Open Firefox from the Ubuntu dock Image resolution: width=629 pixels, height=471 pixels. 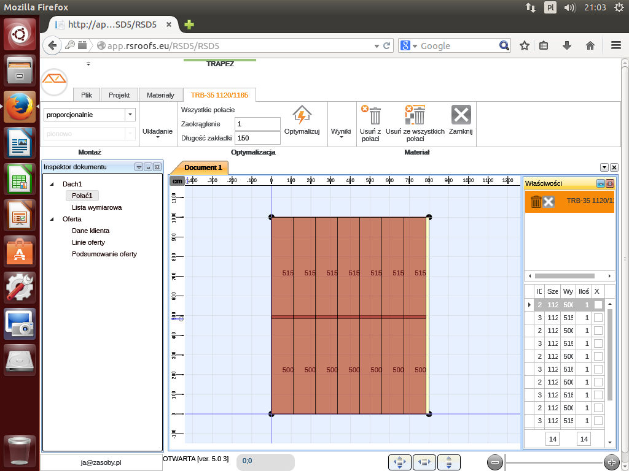20,108
